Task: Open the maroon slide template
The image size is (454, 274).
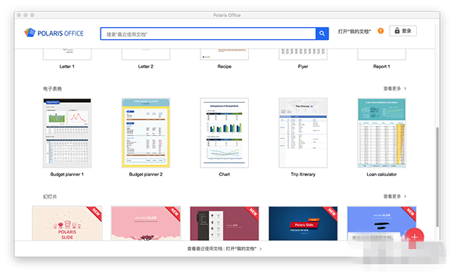Action: click(225, 223)
